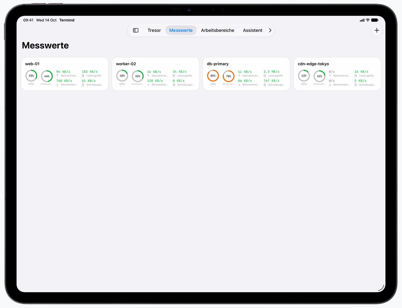Click the upload arrow icon in worker-02
The width and height of the screenshot is (402, 308).
coord(148,76)
